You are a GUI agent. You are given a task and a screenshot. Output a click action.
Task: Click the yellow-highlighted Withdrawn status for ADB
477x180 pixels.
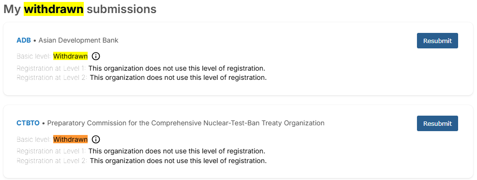(x=70, y=56)
